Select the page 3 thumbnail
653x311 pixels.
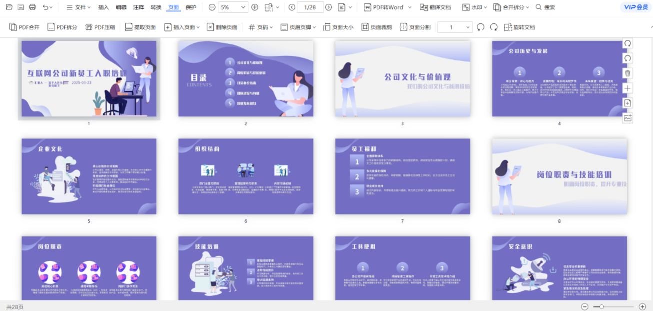point(402,79)
